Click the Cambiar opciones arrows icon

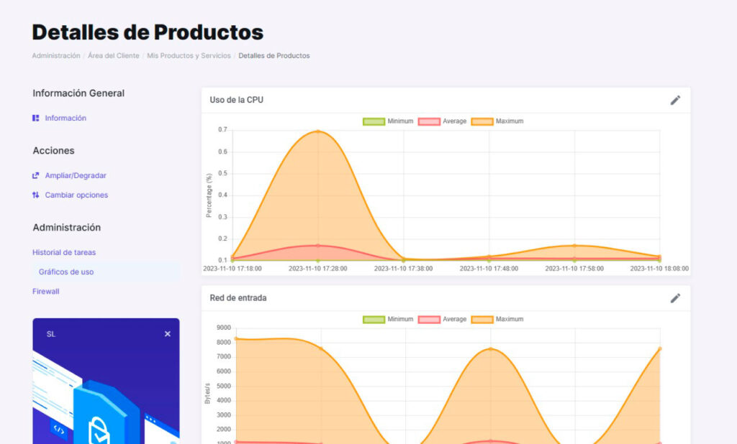click(x=36, y=195)
